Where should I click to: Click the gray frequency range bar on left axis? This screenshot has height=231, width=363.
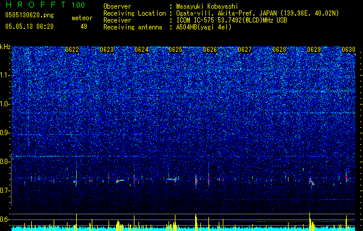[x=11, y=180]
